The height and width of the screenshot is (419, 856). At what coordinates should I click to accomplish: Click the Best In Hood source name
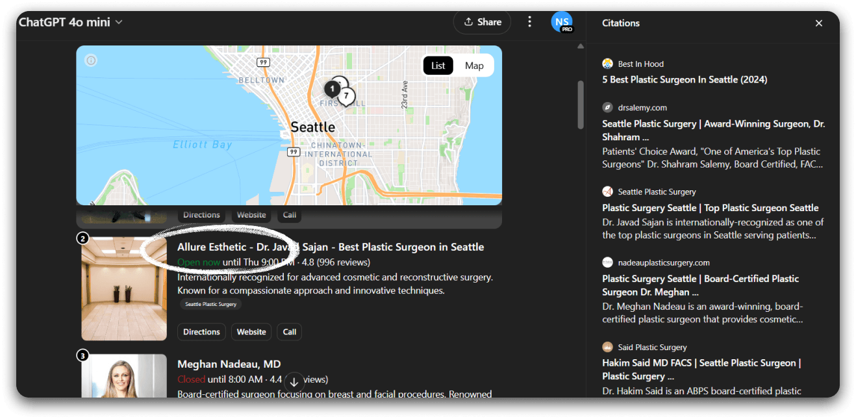[x=641, y=64]
